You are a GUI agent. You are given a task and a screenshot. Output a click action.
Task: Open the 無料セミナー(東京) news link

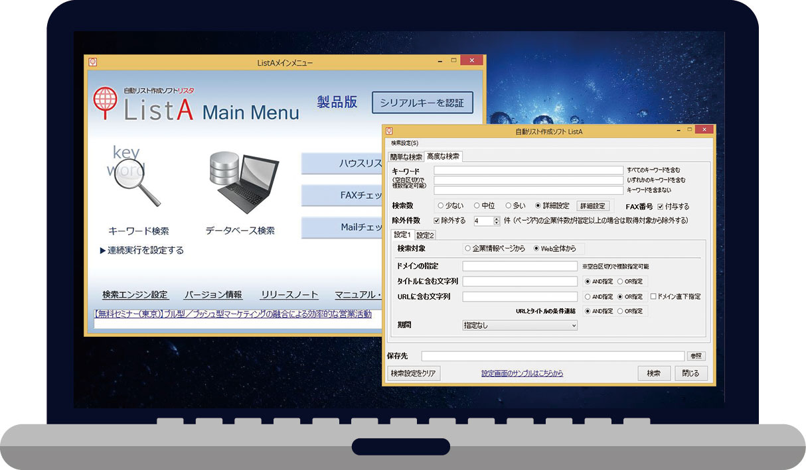pos(233,314)
